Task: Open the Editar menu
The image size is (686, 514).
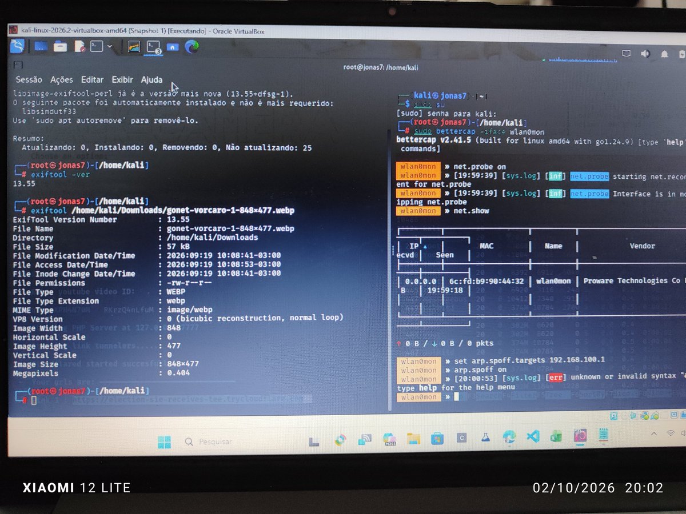Action: point(92,80)
